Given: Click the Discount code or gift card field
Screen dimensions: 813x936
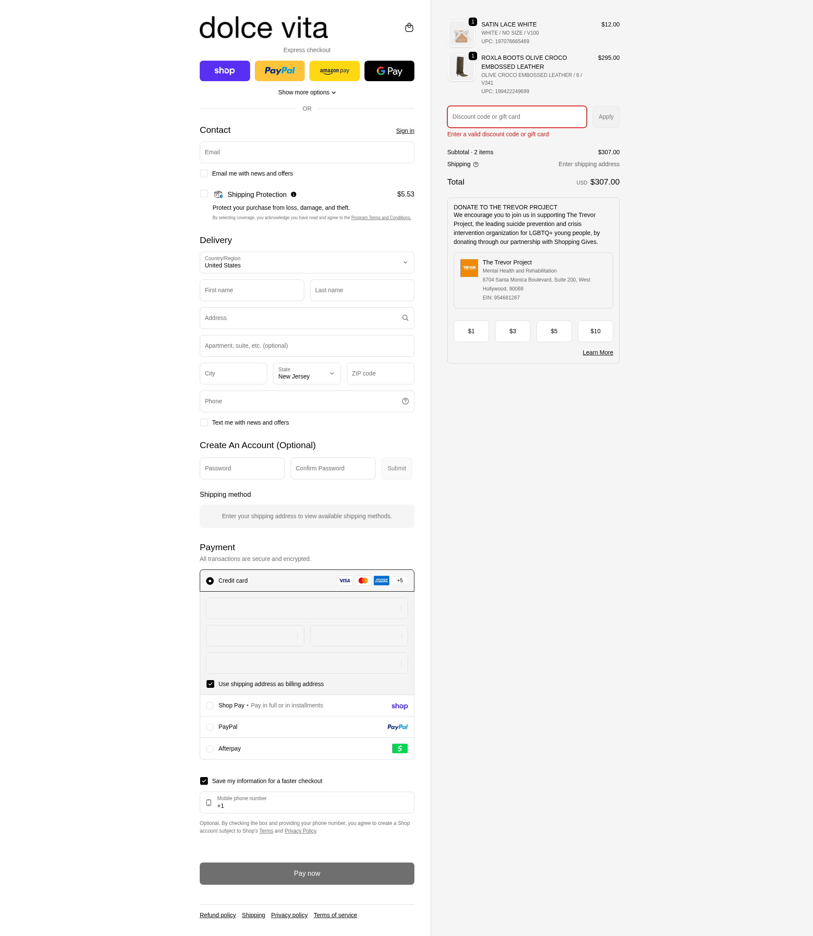Looking at the screenshot, I should (x=517, y=117).
